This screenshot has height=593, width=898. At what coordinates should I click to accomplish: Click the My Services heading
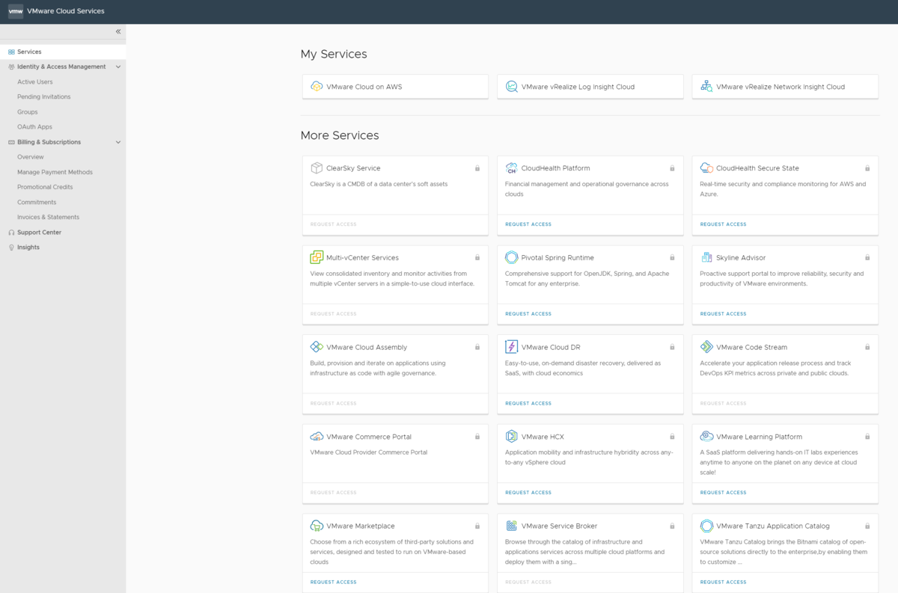point(334,54)
